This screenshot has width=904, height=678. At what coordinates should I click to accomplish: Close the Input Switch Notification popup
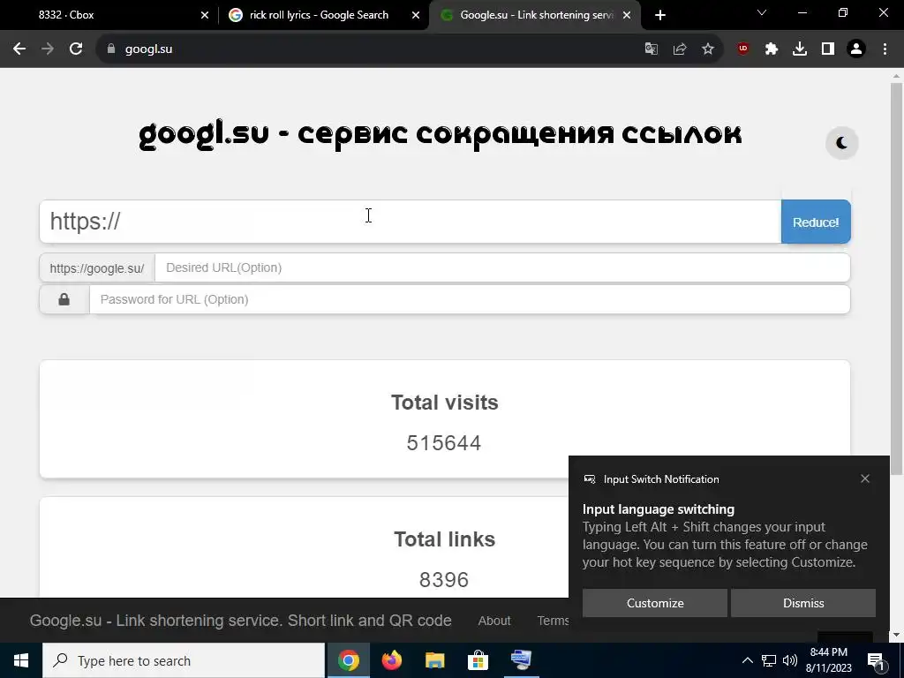865,478
